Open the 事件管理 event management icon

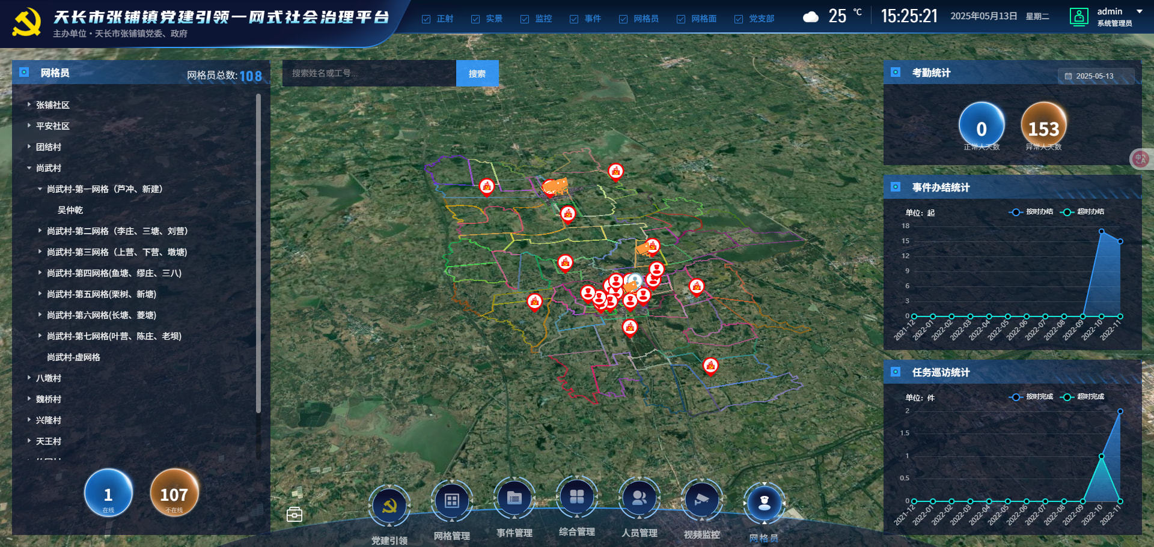[x=514, y=498]
